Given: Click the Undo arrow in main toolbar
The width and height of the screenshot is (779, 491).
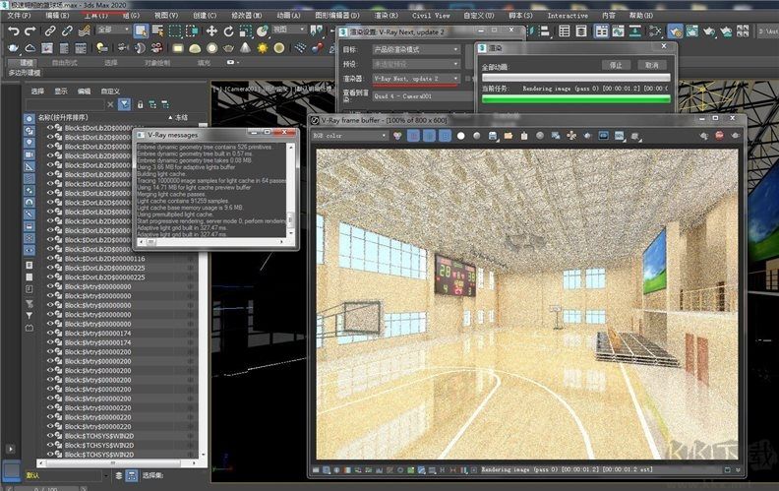Looking at the screenshot, I should point(13,31).
